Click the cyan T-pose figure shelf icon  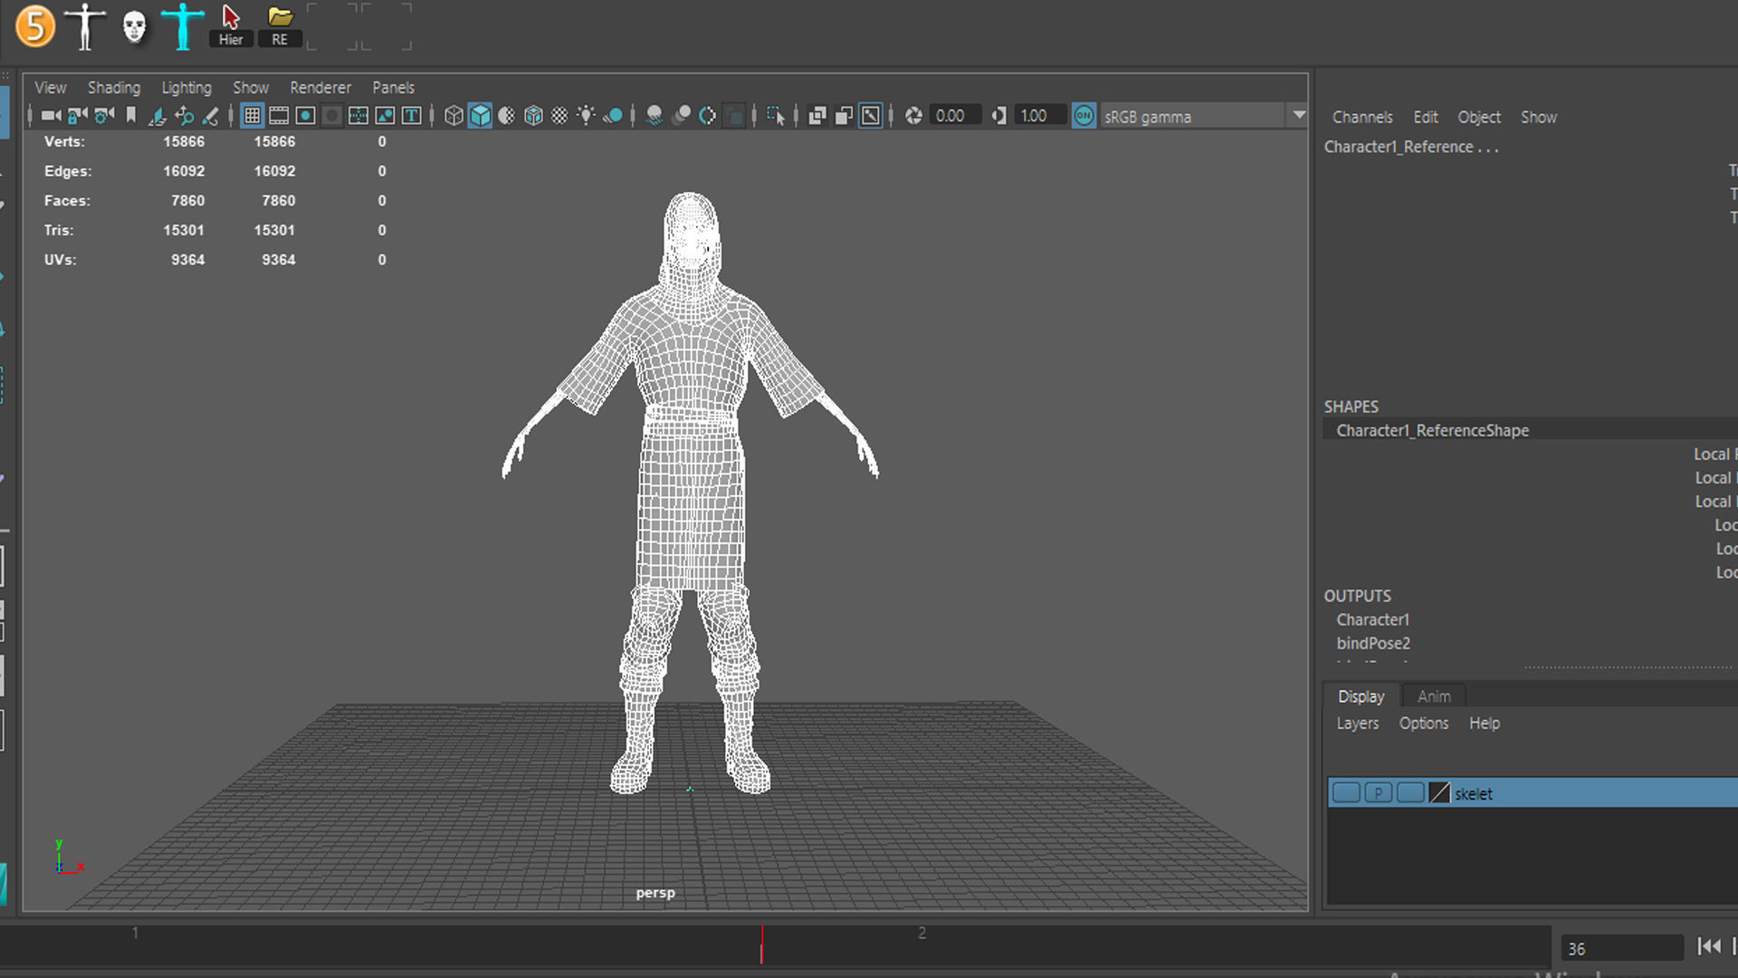pos(182,26)
